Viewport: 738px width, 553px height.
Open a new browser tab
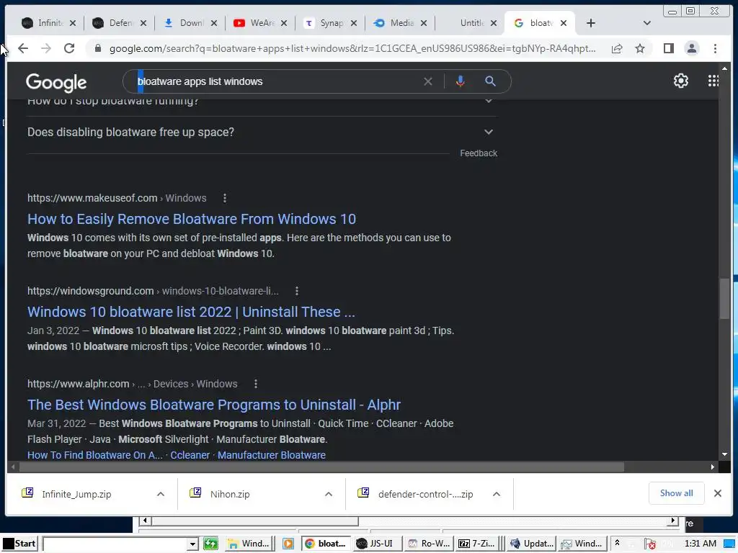pos(591,23)
